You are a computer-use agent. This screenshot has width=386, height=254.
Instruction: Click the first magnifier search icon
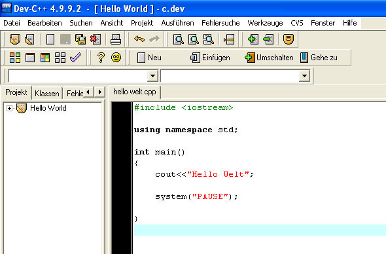click(x=179, y=39)
